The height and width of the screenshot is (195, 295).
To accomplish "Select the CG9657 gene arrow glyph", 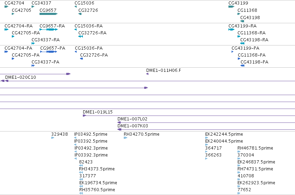I will pos(49,14).
